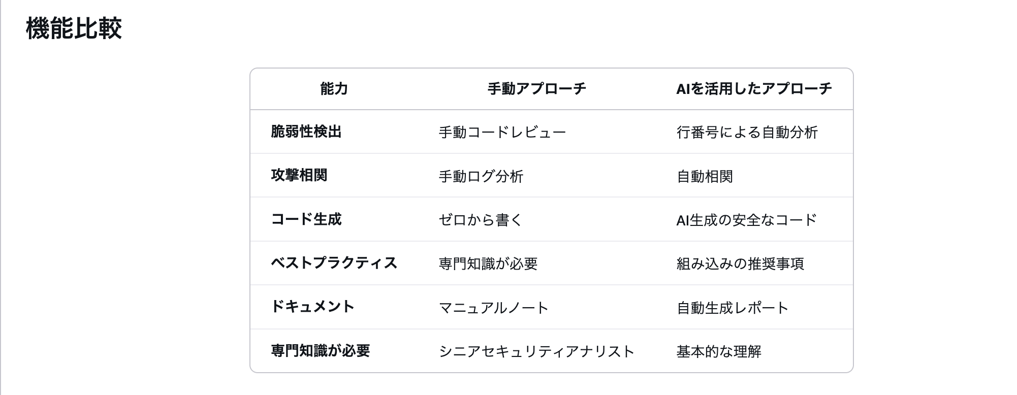Click the コード生成 row label
The height and width of the screenshot is (395, 1017).
click(x=306, y=219)
